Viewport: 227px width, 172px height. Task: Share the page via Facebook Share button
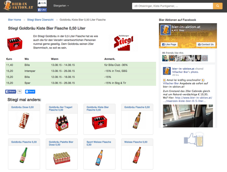pos(11,92)
